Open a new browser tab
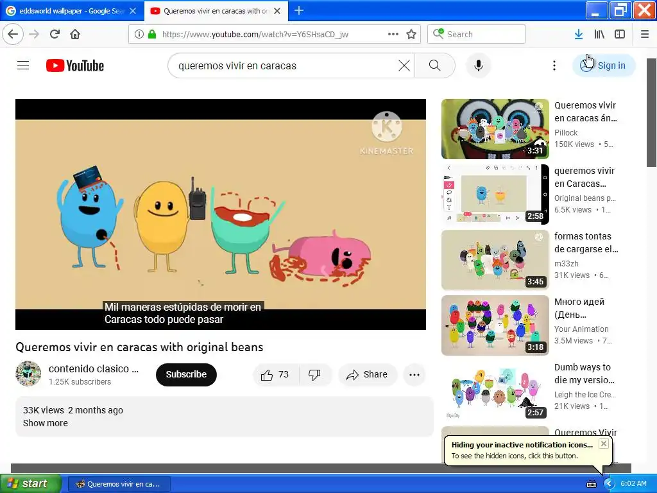Screen dimensions: 657x493 pyautogui.click(x=299, y=10)
